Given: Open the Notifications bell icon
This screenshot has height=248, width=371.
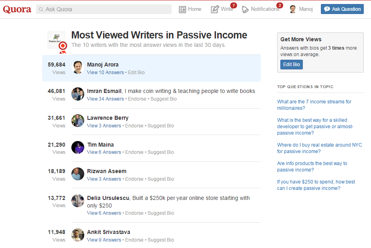Looking at the screenshot, I should pos(245,9).
